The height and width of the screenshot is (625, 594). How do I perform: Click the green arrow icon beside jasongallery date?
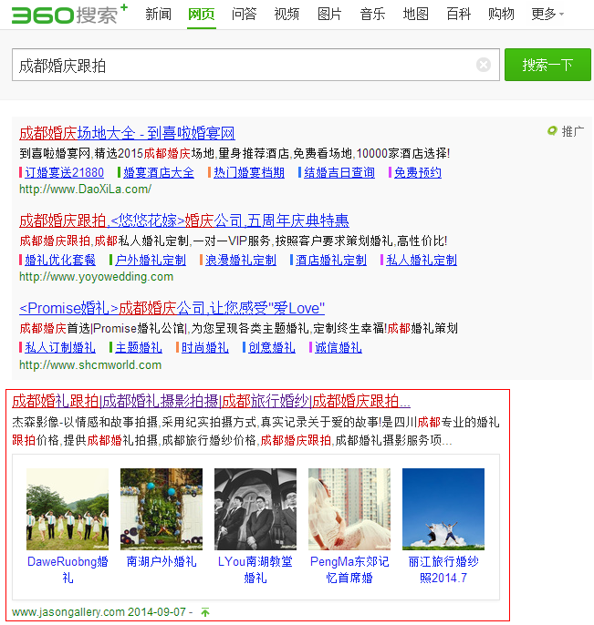[x=205, y=612]
